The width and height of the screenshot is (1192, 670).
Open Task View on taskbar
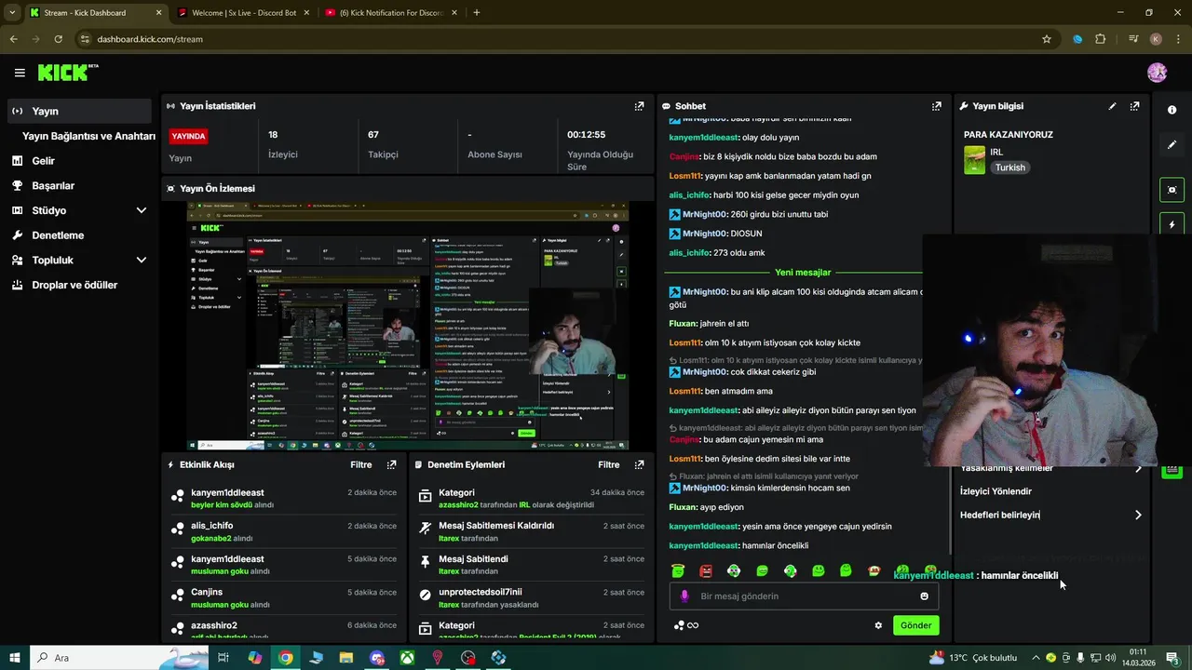tap(223, 658)
